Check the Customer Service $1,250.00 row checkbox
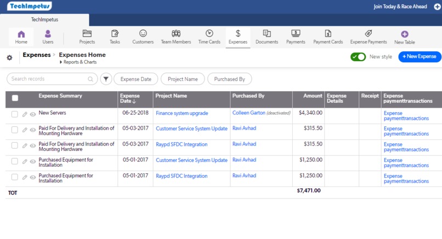The height and width of the screenshot is (239, 442). click(15, 161)
